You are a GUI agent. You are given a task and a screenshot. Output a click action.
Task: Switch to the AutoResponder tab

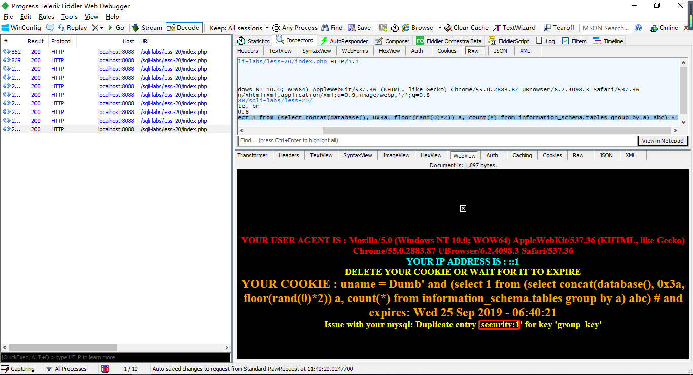(x=344, y=41)
